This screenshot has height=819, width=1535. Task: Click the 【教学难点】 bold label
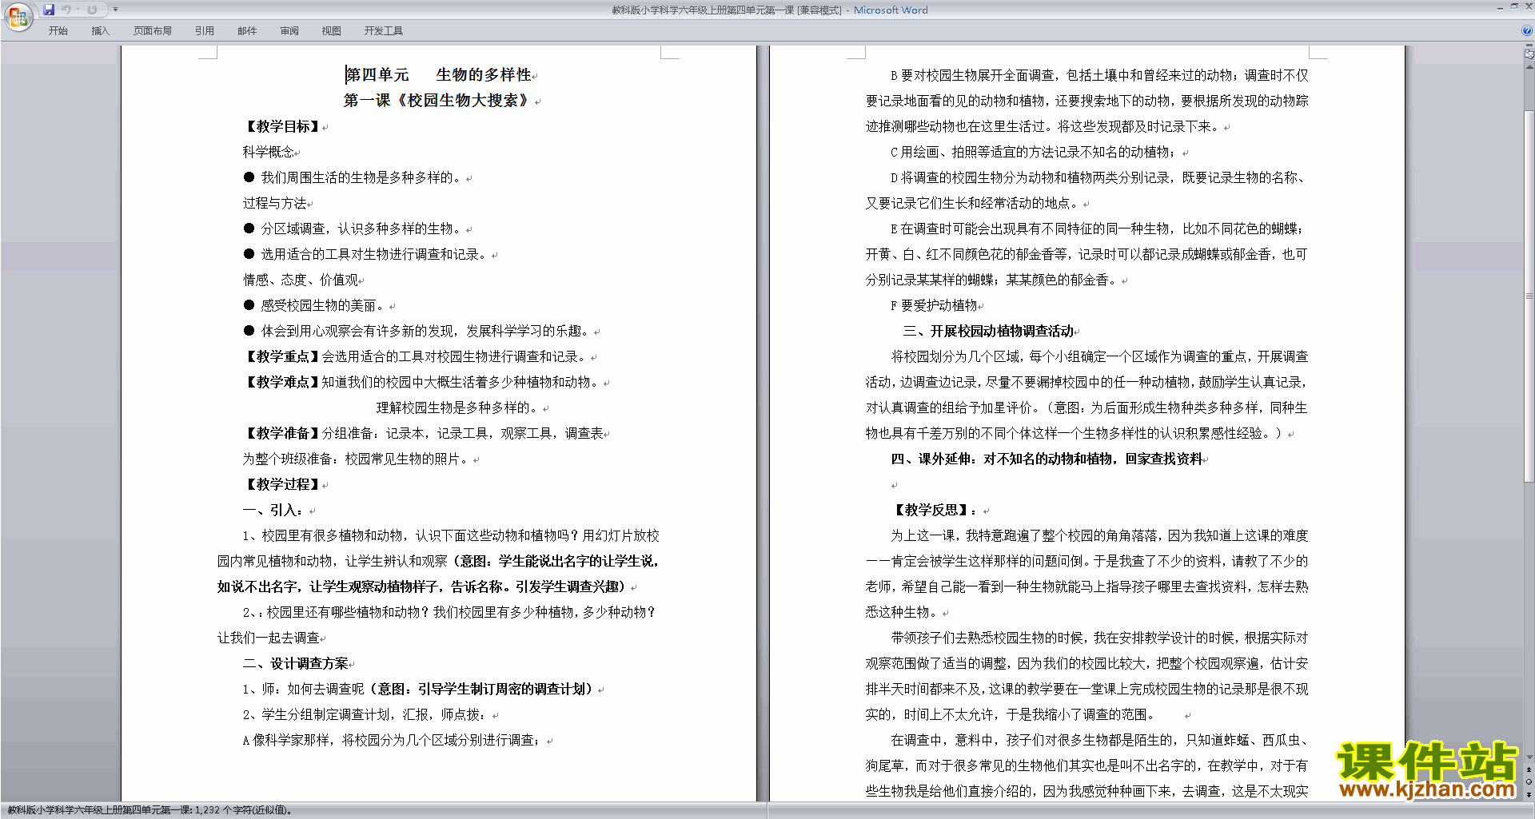(282, 382)
